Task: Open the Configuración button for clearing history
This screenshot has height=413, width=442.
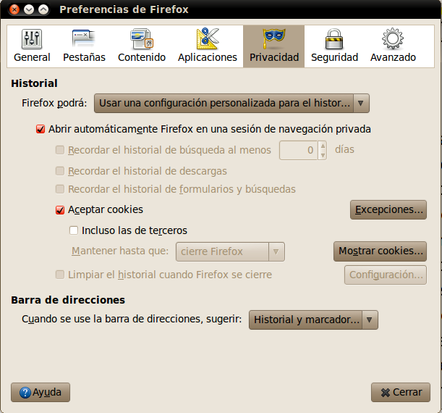Action: click(386, 275)
